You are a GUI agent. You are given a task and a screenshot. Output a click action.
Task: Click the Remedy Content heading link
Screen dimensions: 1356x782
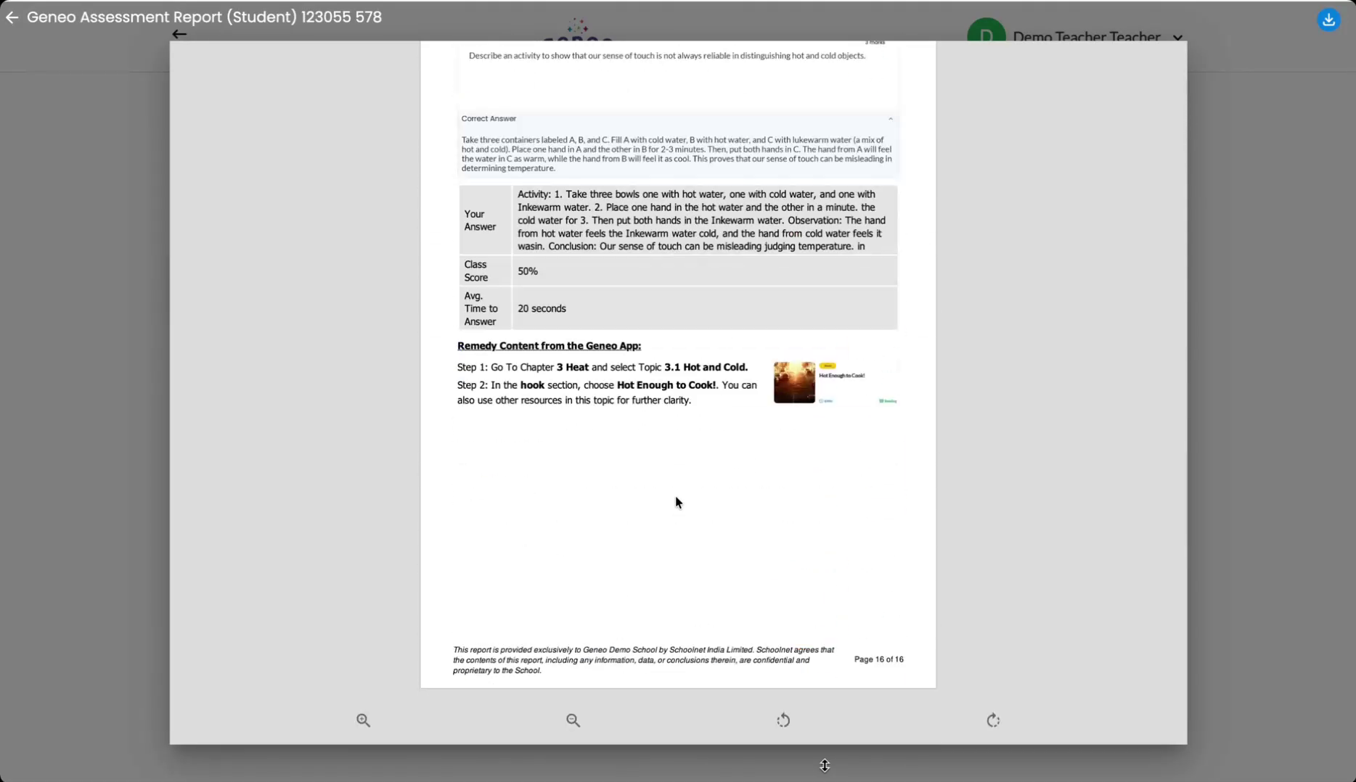click(549, 346)
